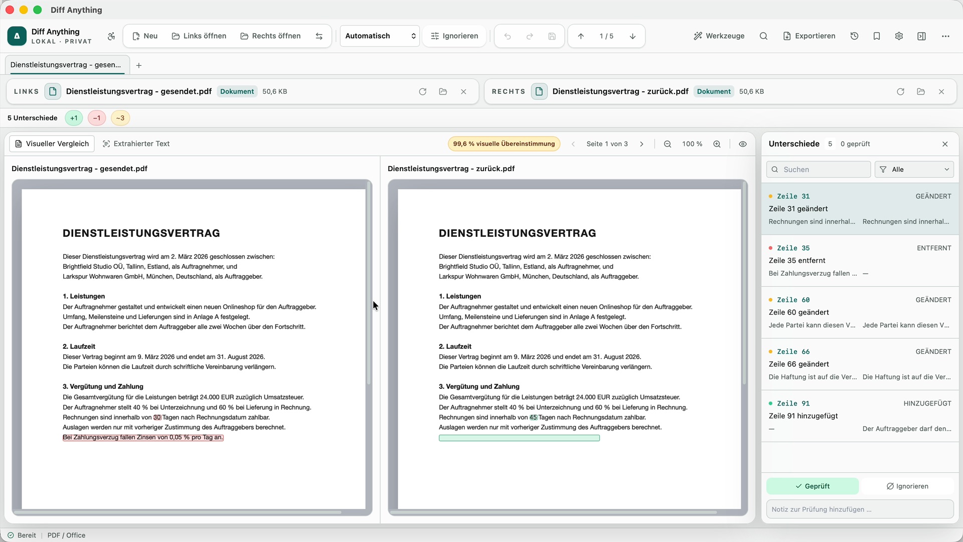Switch to Visueller Vergleich tab
This screenshot has width=963, height=542.
coord(52,144)
